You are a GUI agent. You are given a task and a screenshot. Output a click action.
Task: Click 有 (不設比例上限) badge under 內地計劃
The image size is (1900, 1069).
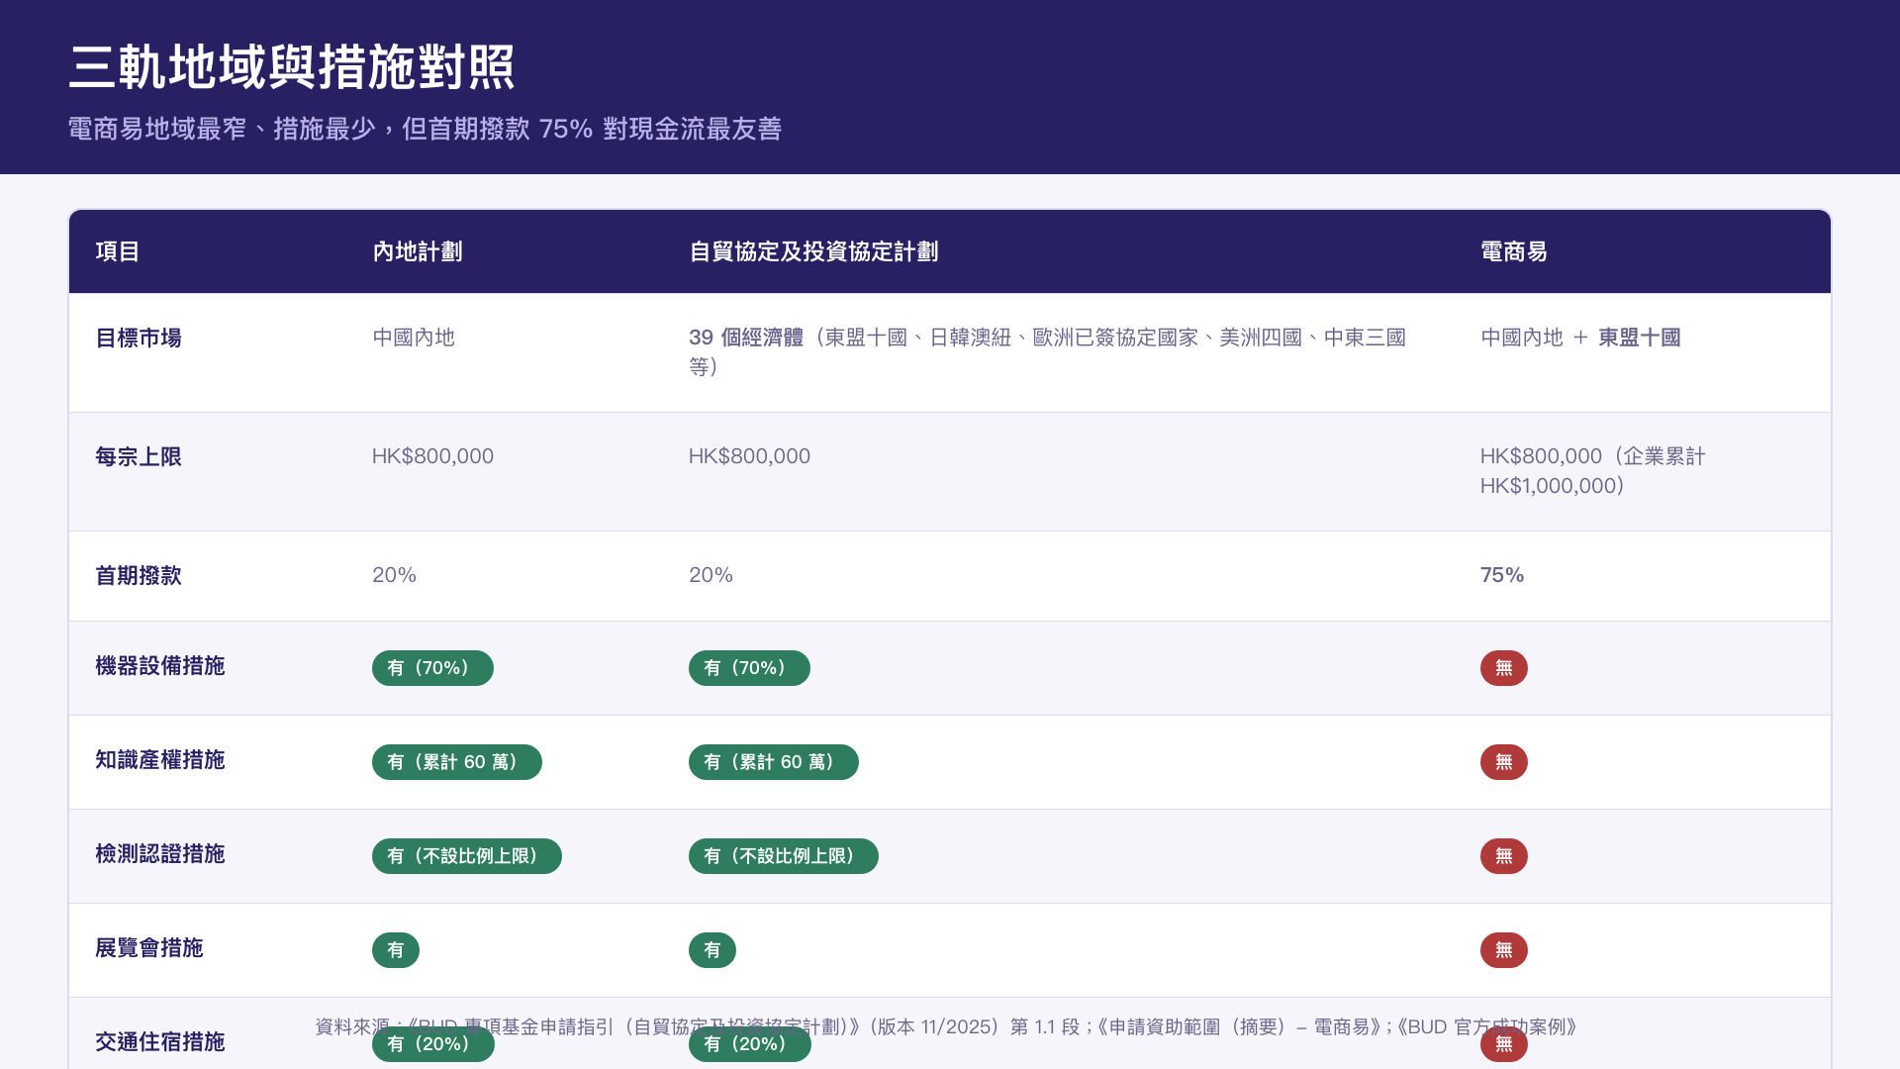pos(467,856)
